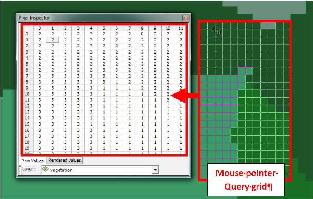Screen dimensions: 313x199
Task: Click the vegetation raster layer icon
Action: tap(46, 170)
